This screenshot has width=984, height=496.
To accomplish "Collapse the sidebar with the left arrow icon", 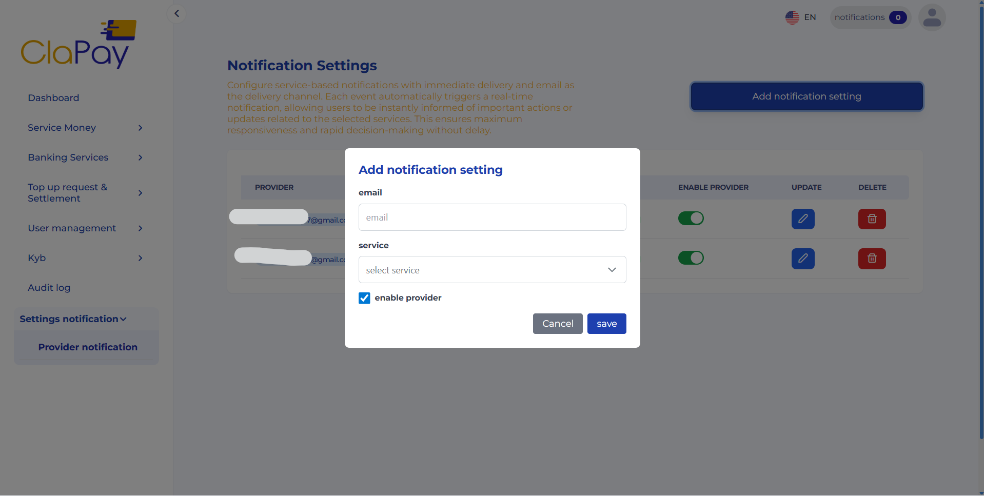I will click(x=176, y=13).
